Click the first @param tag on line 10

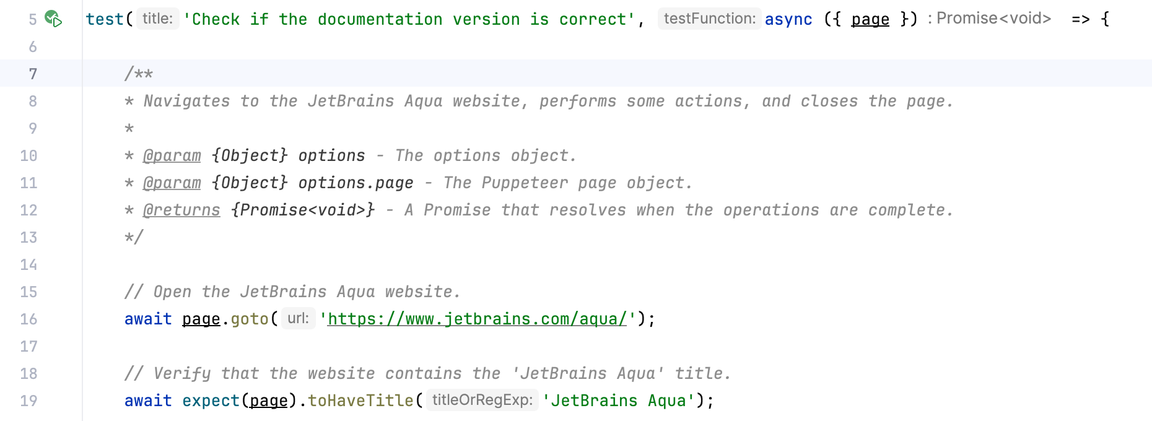tap(172, 155)
